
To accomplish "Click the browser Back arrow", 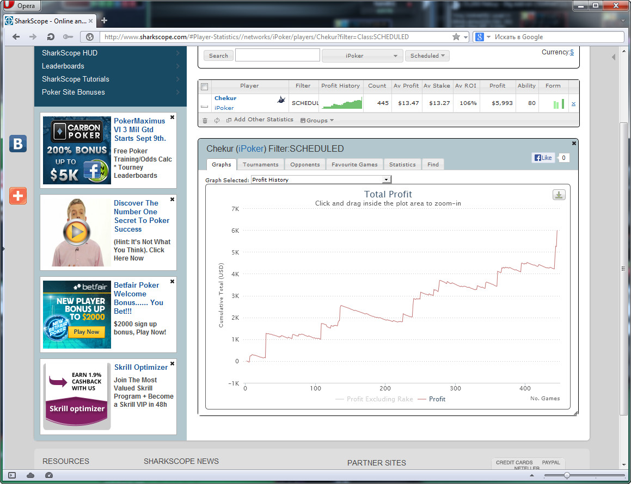I will 16,37.
